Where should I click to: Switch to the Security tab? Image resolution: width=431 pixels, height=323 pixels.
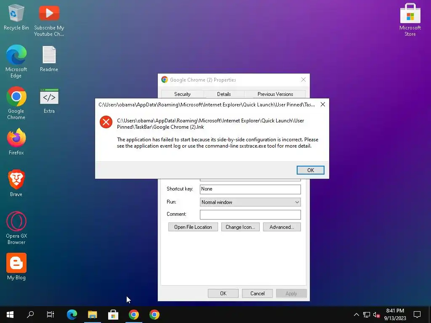[x=182, y=94]
